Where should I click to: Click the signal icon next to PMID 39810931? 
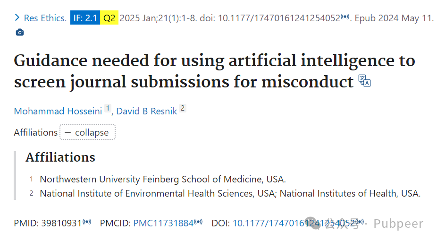[87, 222]
